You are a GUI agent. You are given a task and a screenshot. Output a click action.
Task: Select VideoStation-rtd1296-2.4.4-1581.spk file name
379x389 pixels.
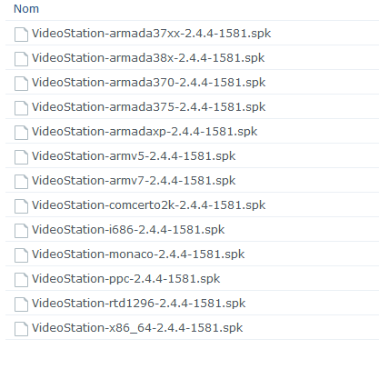[x=139, y=304]
